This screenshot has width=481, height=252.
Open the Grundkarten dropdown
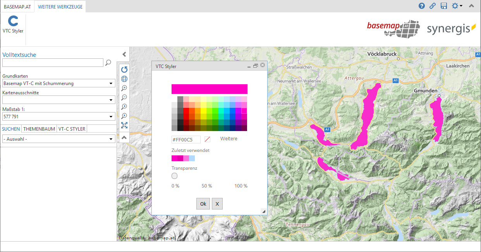59,83
